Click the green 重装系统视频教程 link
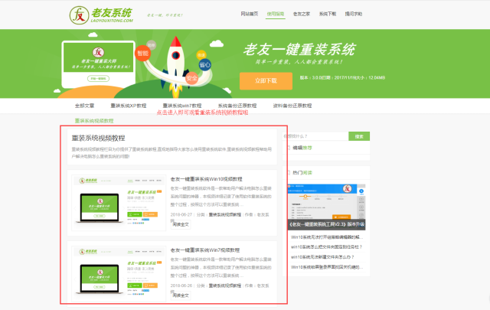 [x=94, y=121]
